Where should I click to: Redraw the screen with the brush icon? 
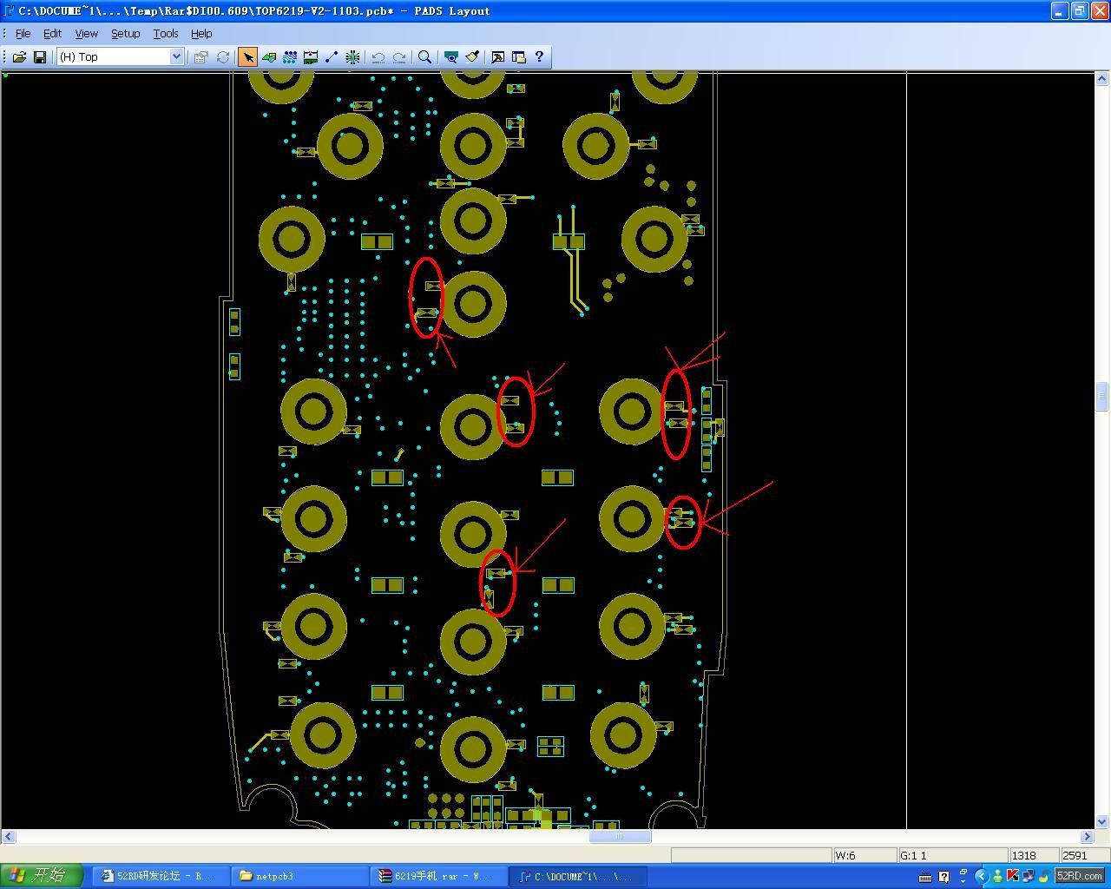(x=472, y=57)
